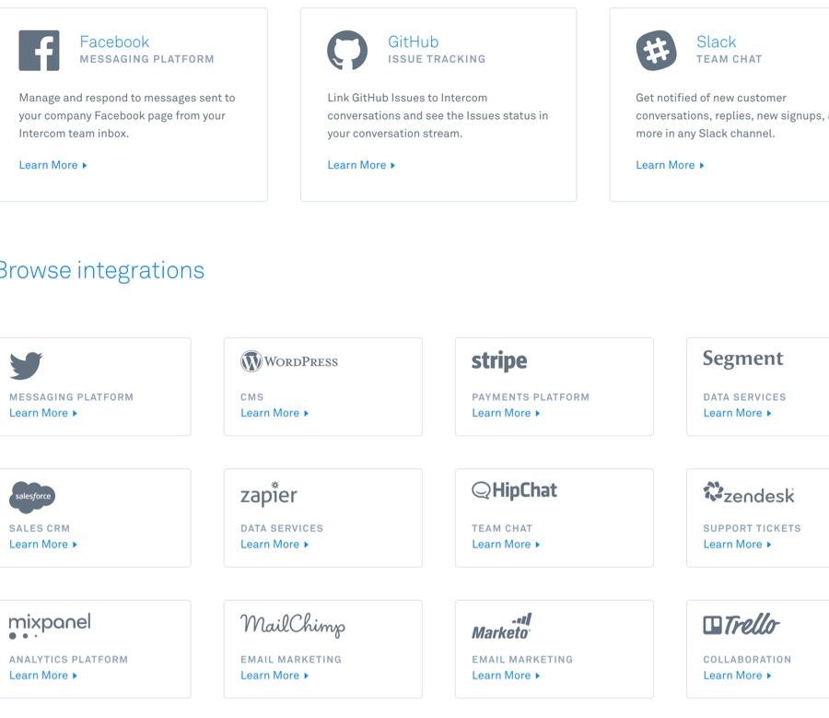Open the Slack title link

click(x=716, y=41)
